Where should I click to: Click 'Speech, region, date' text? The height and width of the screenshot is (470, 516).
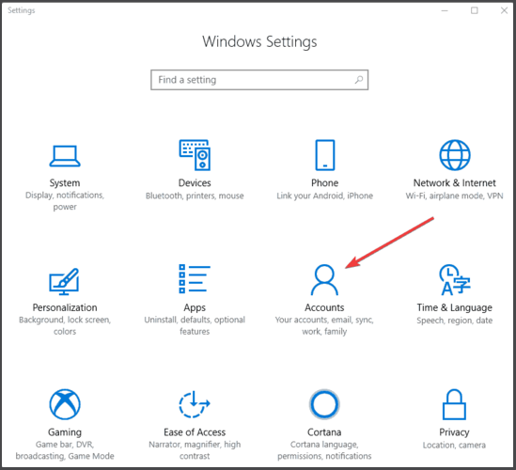tap(455, 321)
